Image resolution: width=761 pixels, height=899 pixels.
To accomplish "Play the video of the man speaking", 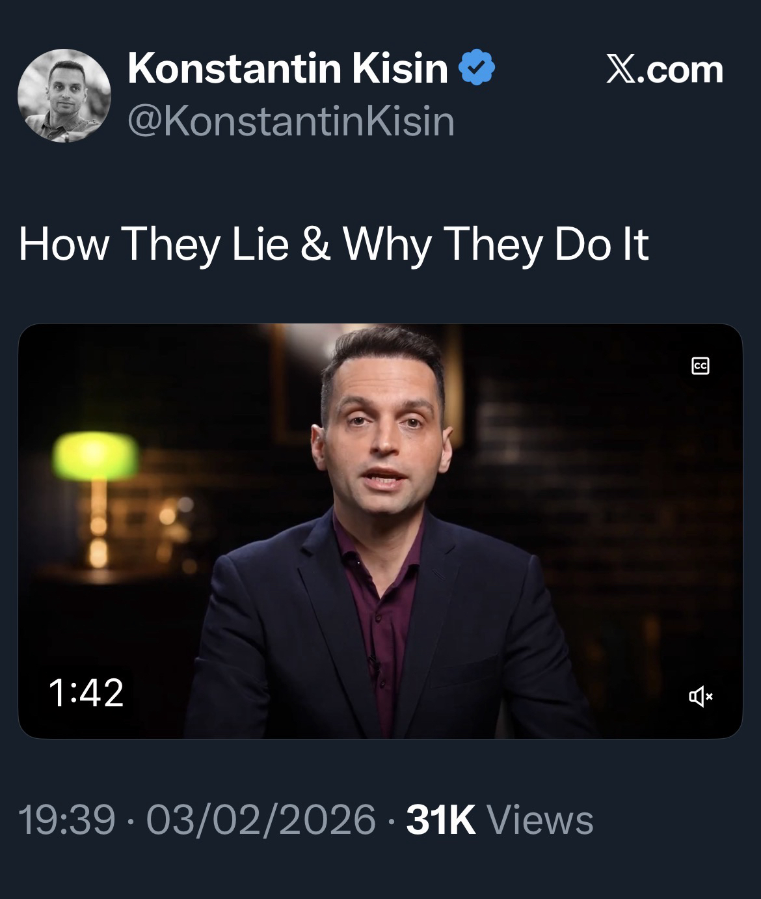I will (x=380, y=531).
